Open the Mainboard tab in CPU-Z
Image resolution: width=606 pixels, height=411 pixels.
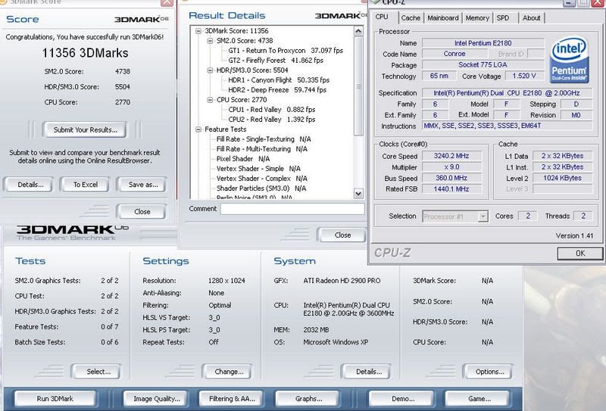pos(443,17)
